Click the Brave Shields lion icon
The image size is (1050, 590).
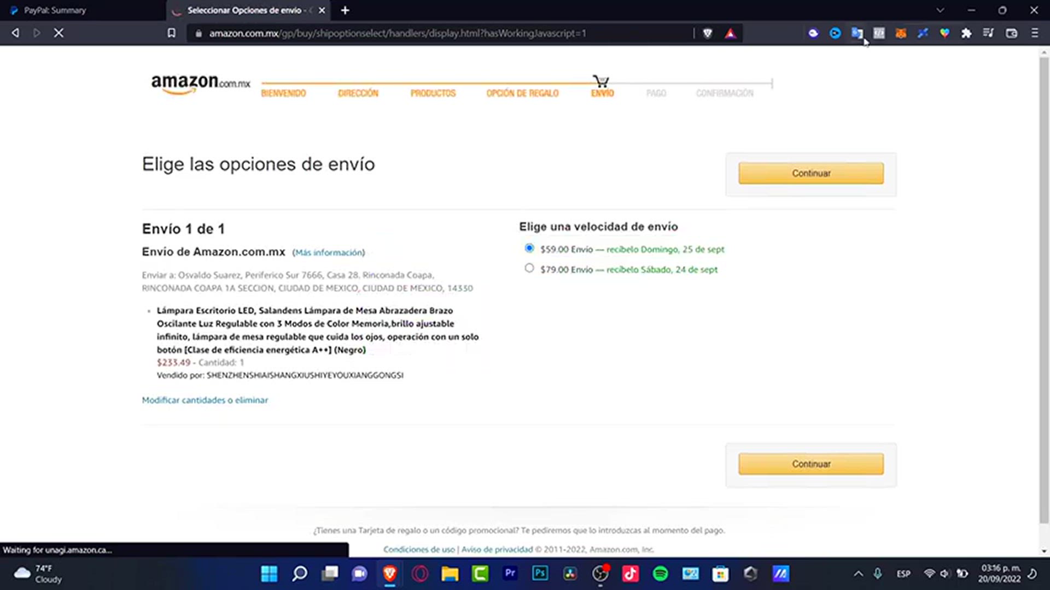[707, 33]
